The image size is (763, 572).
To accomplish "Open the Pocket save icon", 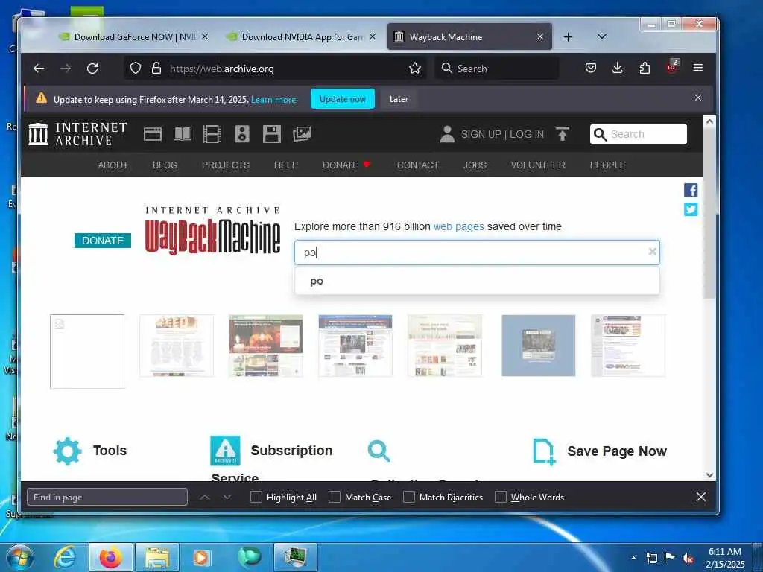I will coord(591,68).
